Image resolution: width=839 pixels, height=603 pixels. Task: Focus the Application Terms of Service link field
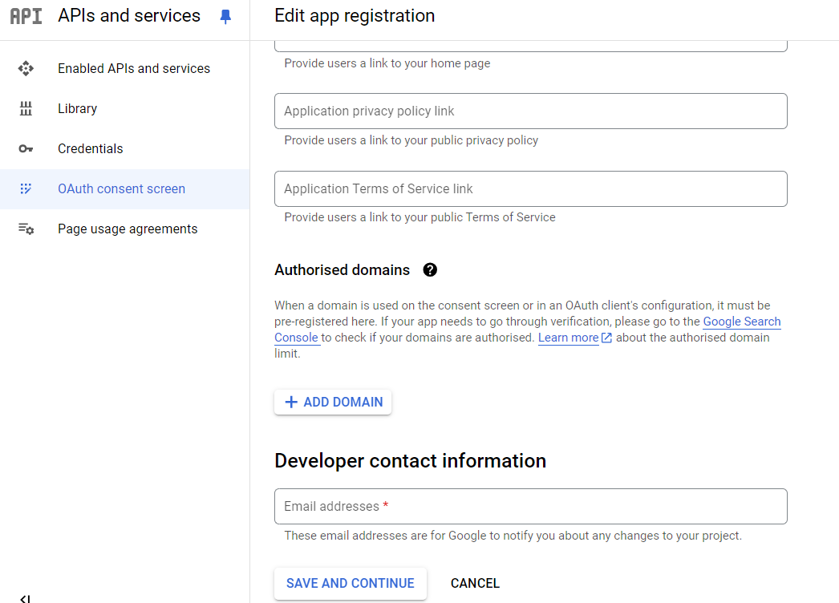[531, 189]
